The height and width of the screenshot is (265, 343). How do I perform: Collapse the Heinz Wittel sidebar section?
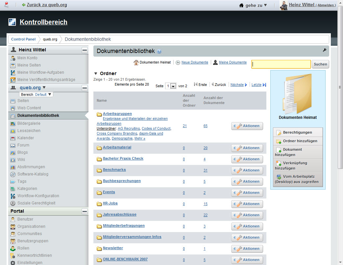pyautogui.click(x=85, y=50)
